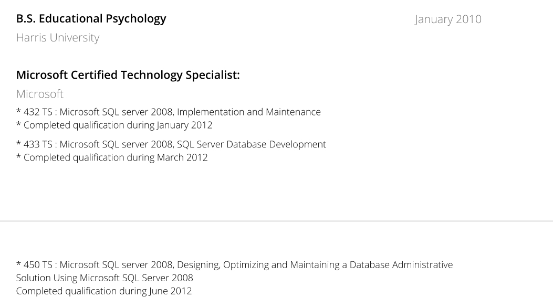This screenshot has width=553, height=308.
Task: Click the word "Psychology" in the degree heading
Action: [x=138, y=19]
